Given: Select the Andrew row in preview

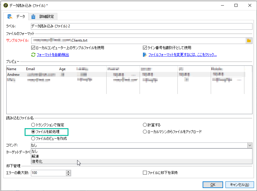Looking at the screenshot, I should click(126, 74).
